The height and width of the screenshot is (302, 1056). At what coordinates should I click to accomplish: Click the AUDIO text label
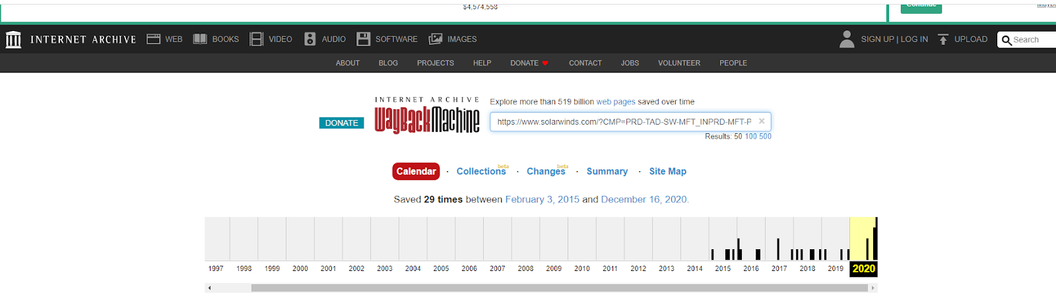point(334,40)
